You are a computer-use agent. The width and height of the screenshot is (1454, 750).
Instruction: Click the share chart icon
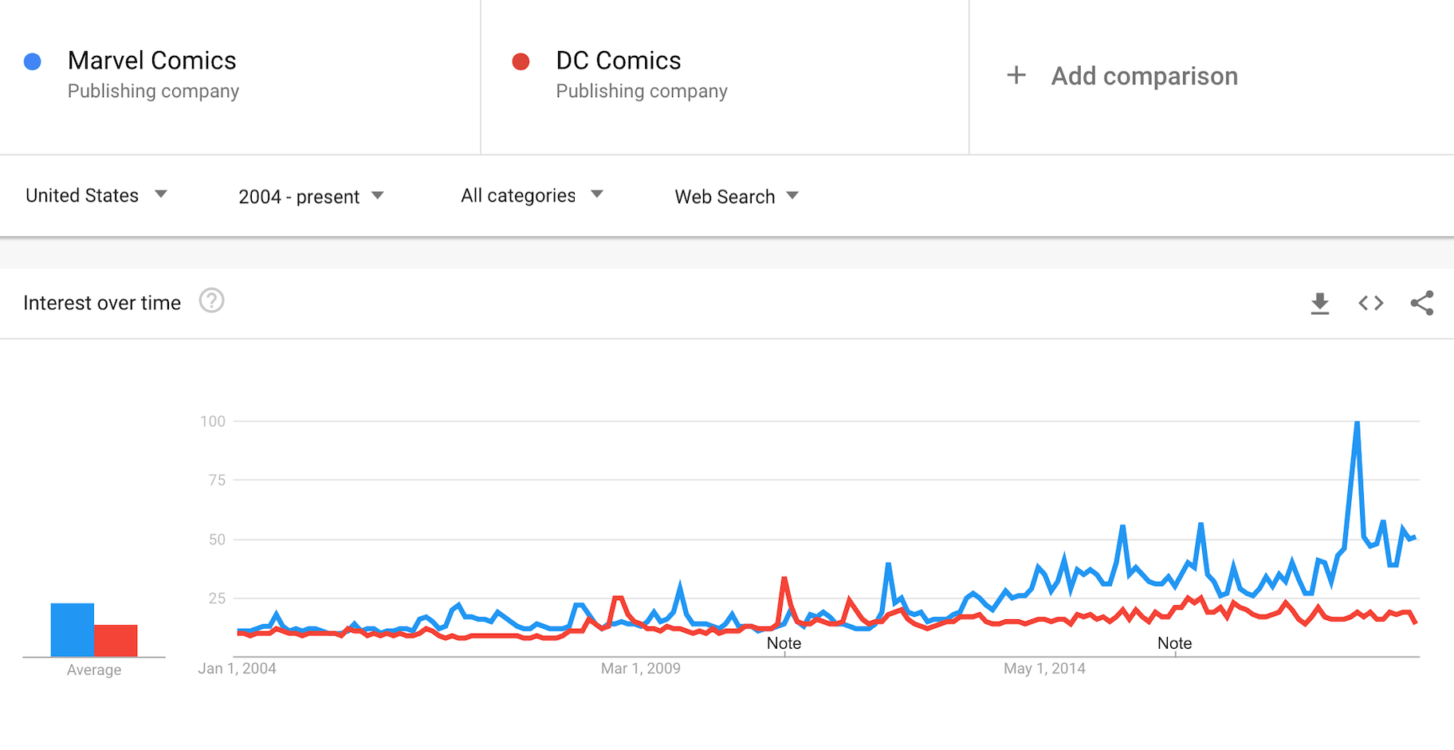click(1422, 303)
